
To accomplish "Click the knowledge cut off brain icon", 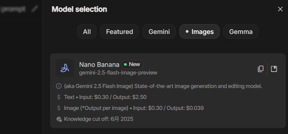I will coord(59,119).
